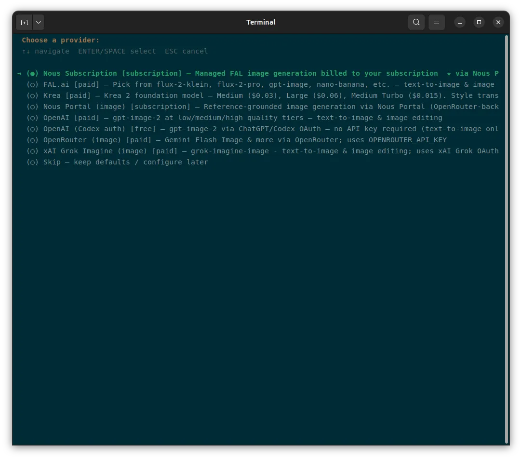The width and height of the screenshot is (522, 459).
Task: Select OpenAI [paid] gpt-image-2 radio option
Action: (32, 118)
